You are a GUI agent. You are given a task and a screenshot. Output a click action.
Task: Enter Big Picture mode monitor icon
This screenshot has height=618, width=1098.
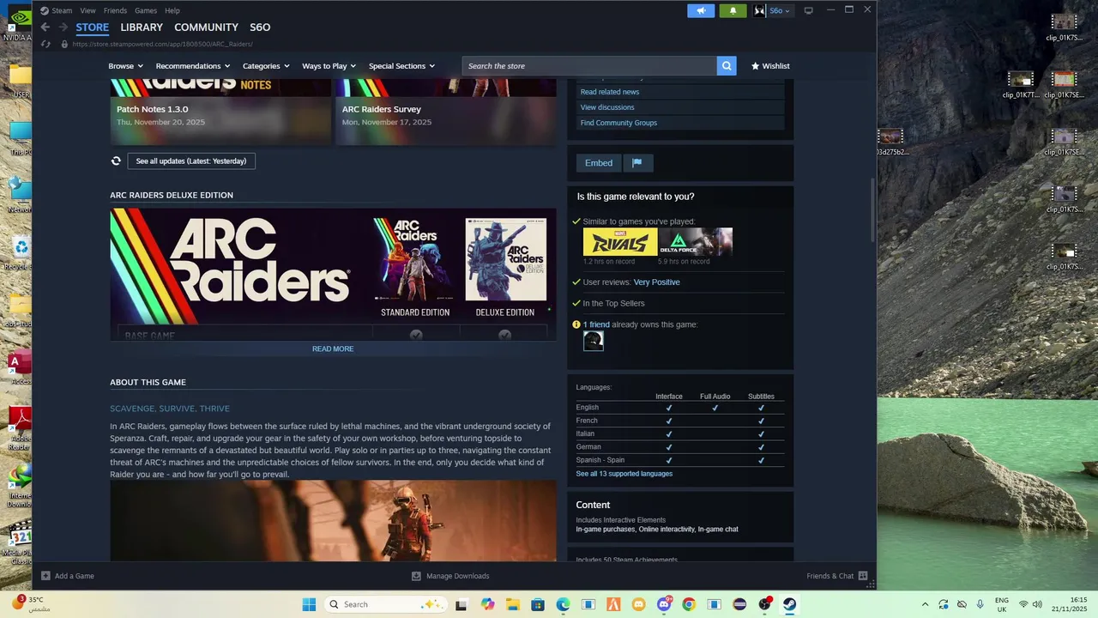(808, 10)
